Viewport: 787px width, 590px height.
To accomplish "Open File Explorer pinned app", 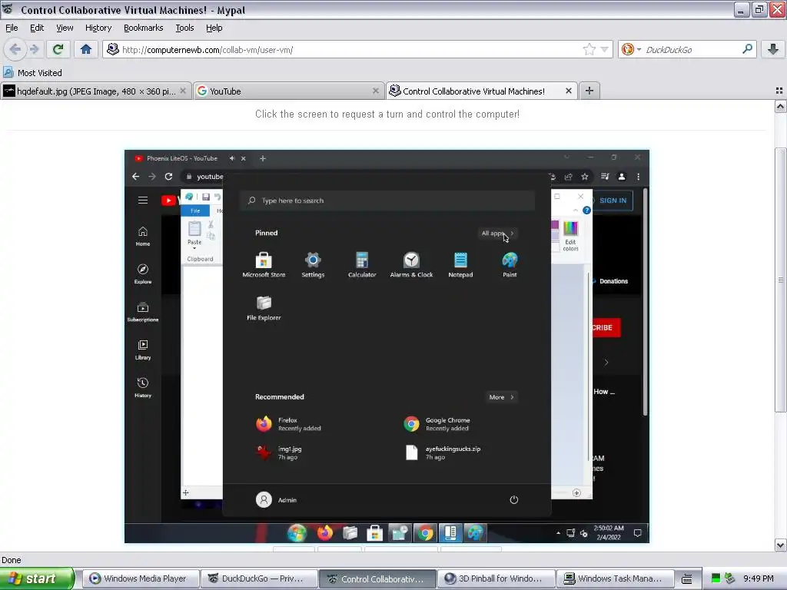I will tap(264, 308).
